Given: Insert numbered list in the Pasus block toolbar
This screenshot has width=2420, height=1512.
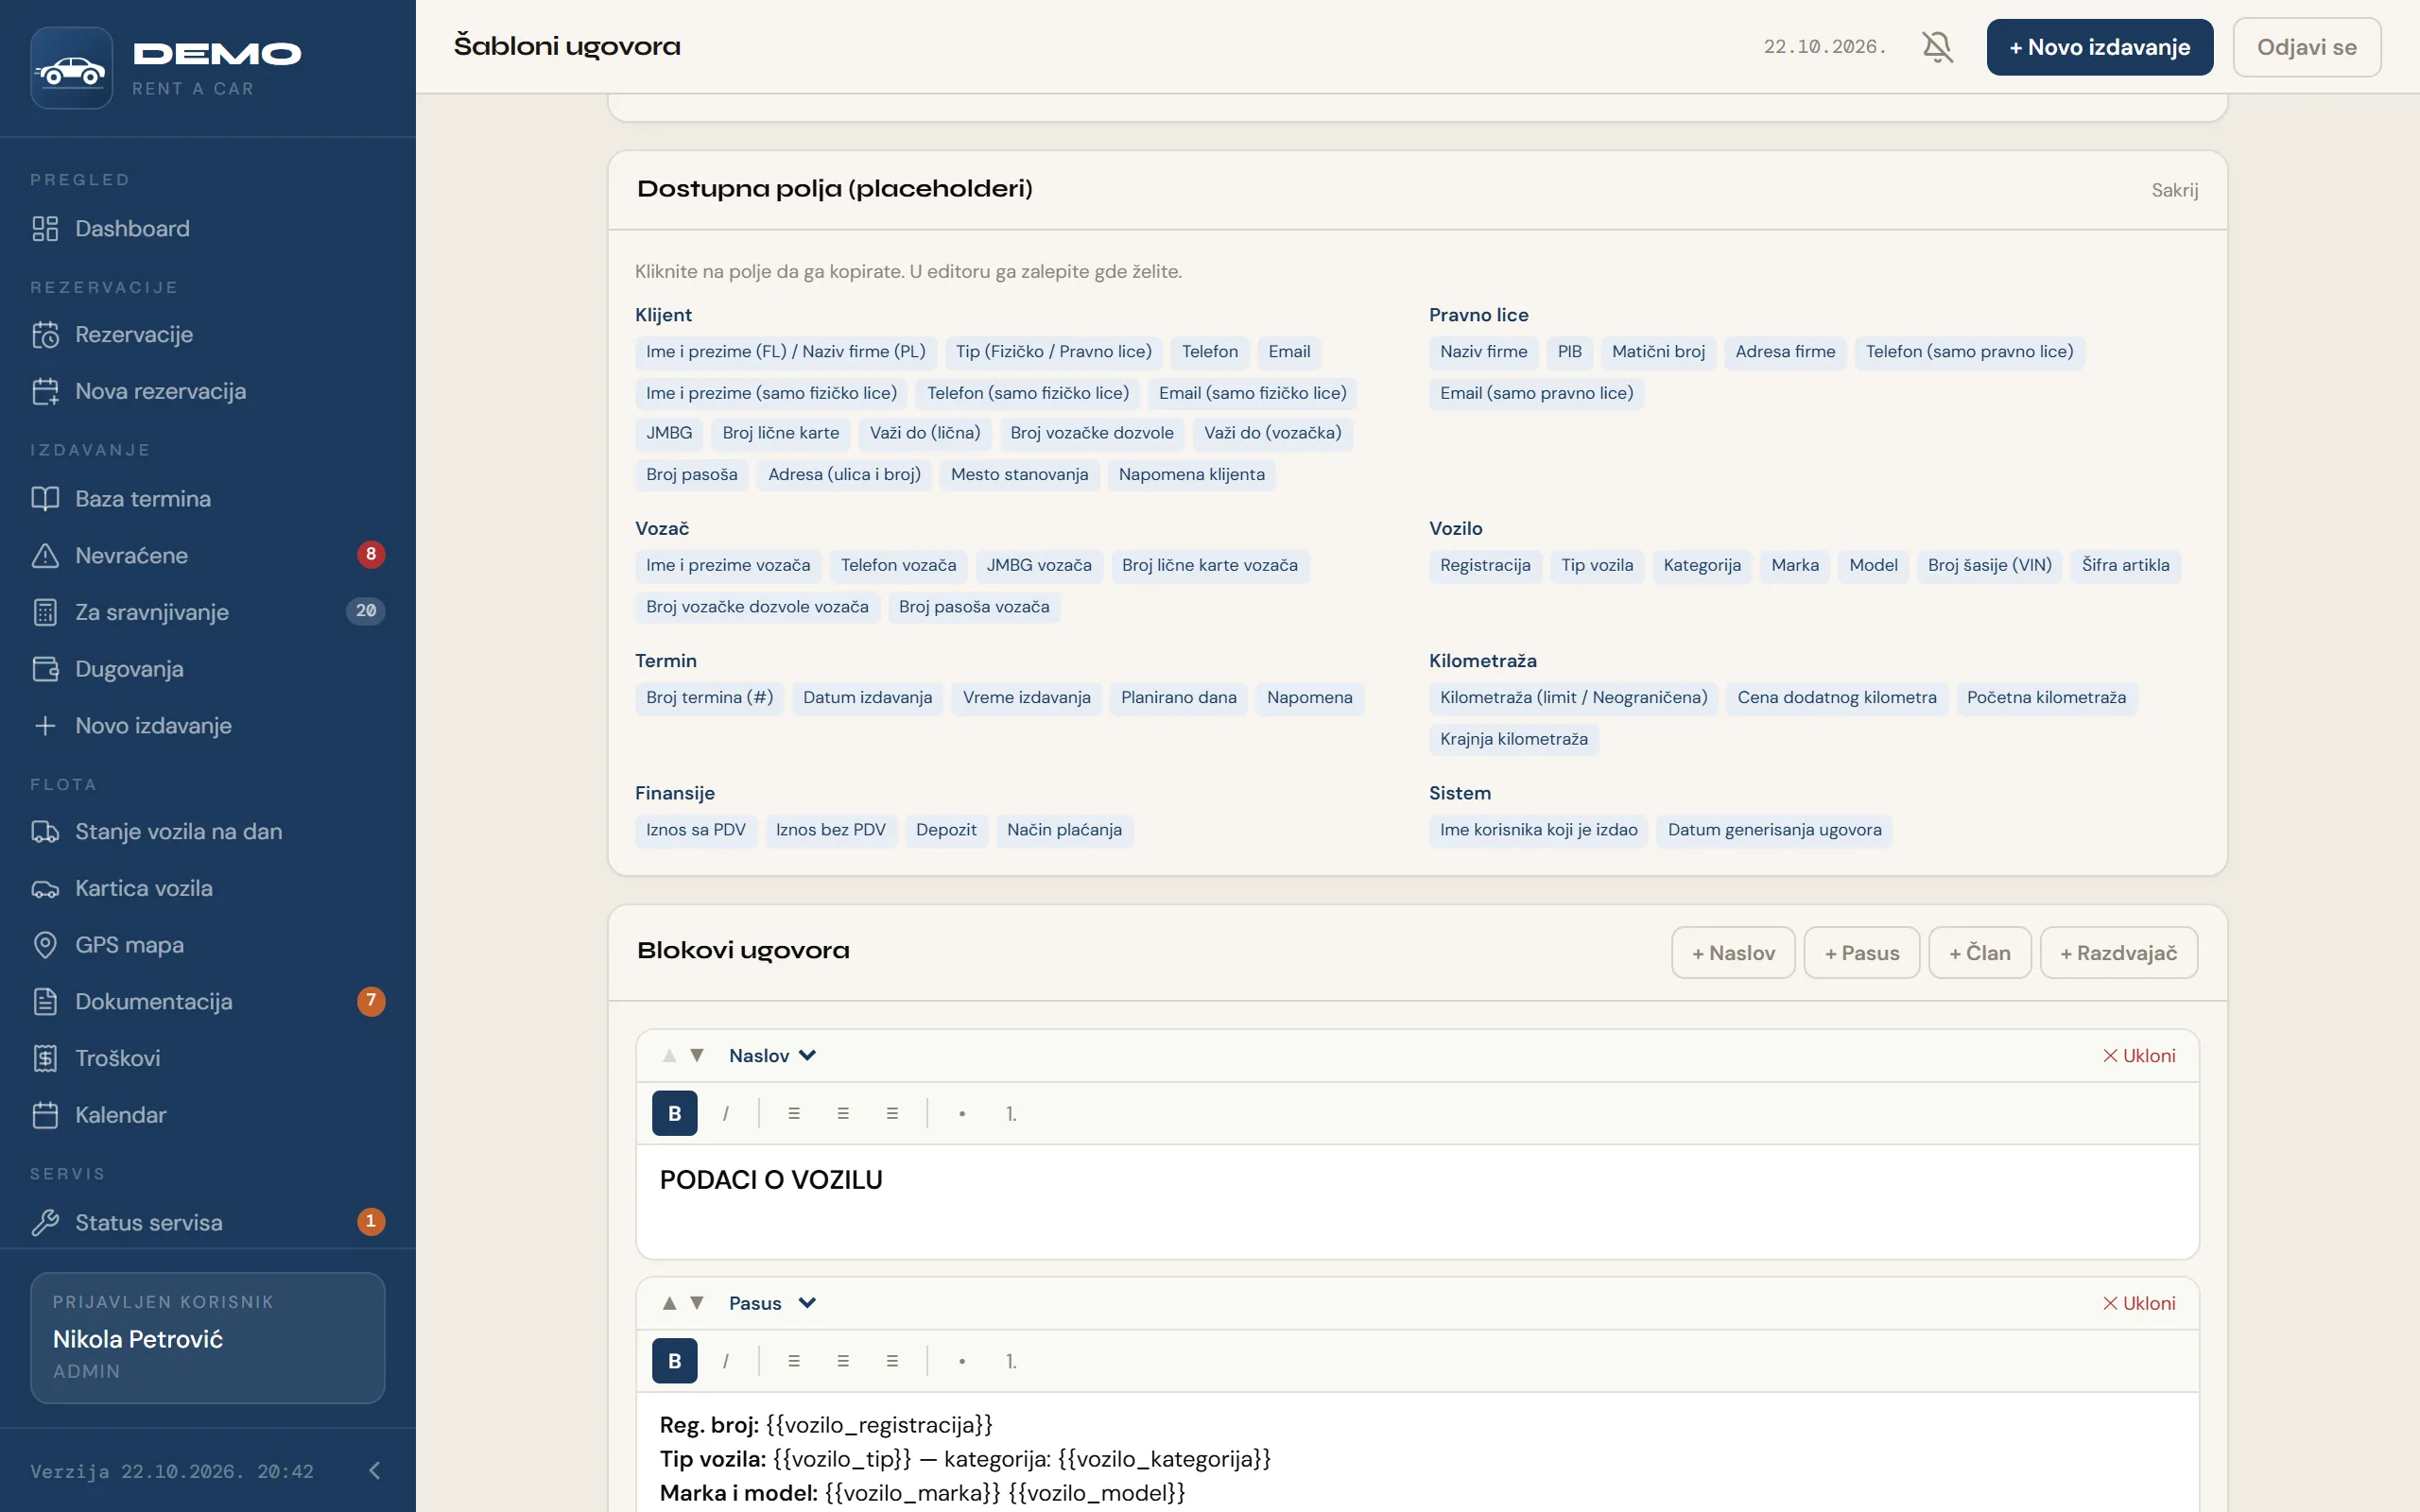Looking at the screenshot, I should tap(1011, 1361).
